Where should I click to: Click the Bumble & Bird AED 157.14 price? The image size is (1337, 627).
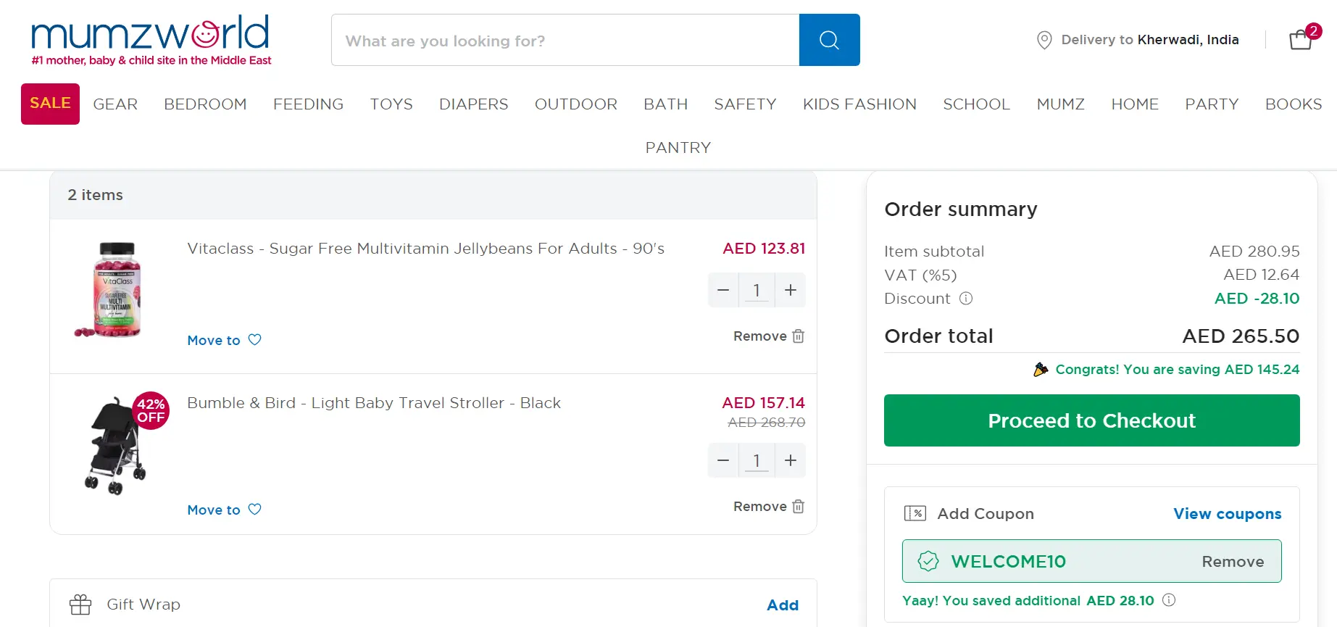764,403
